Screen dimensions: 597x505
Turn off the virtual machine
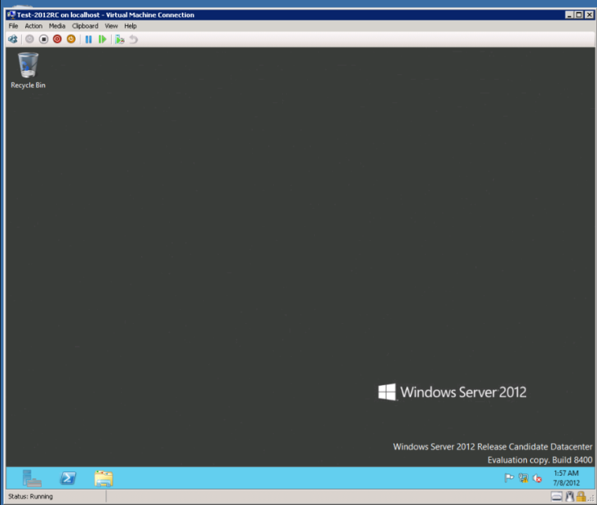coord(43,39)
